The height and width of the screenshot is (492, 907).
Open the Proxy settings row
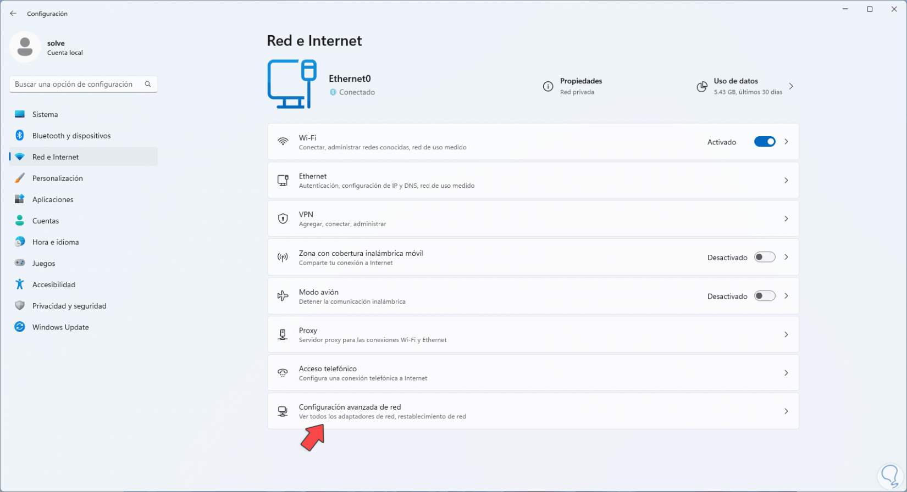coord(533,334)
